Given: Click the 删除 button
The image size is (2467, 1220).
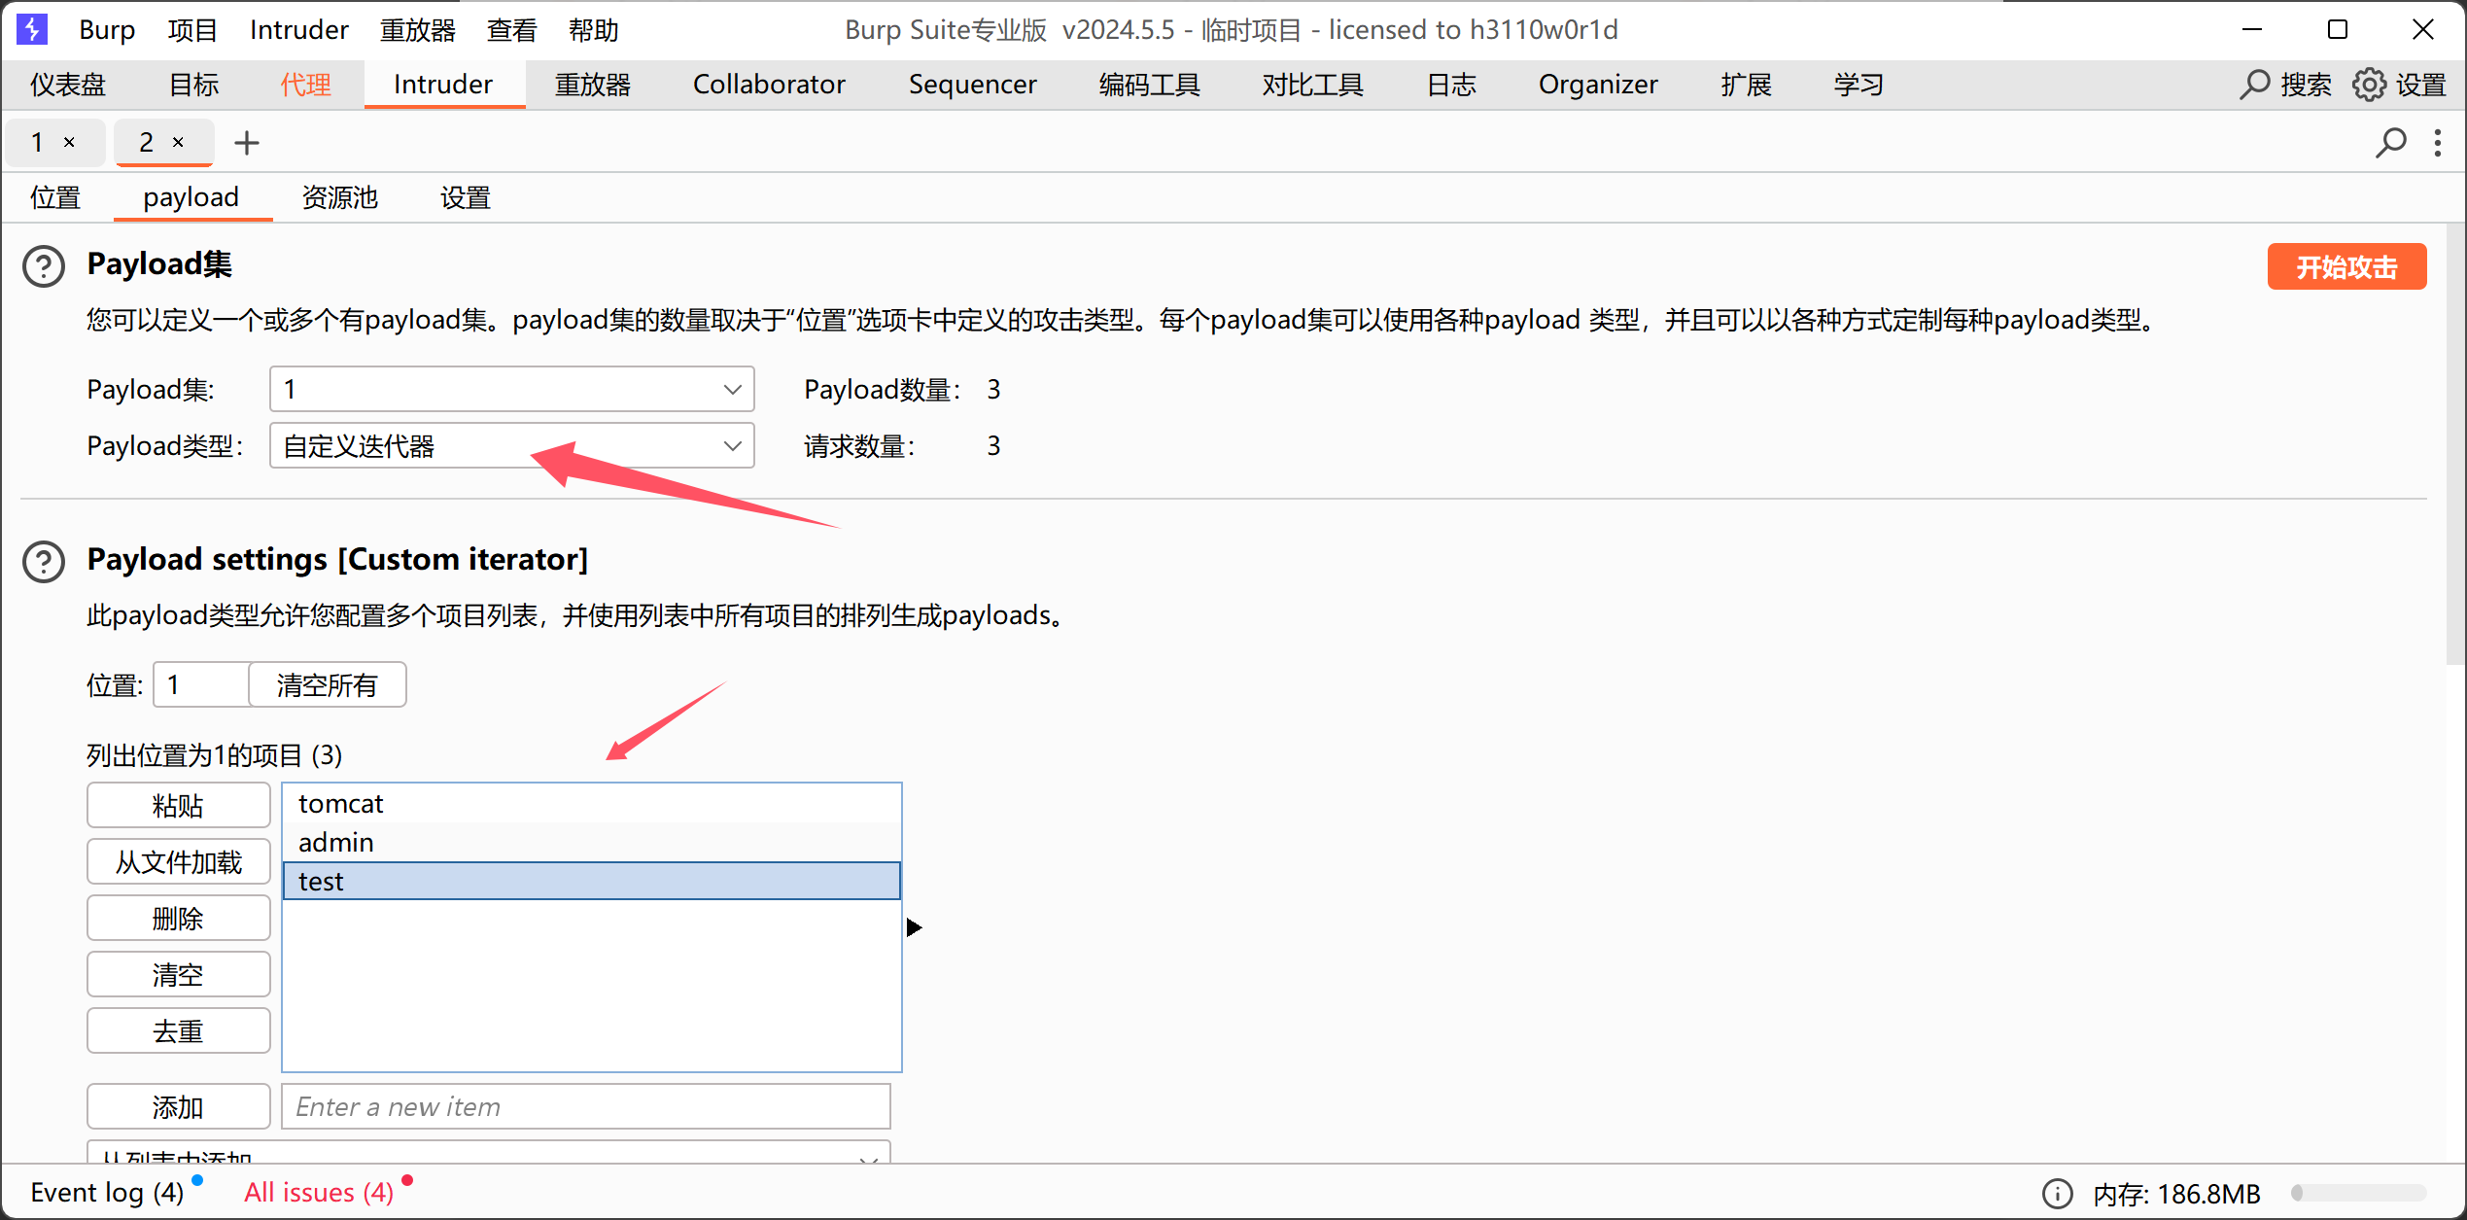Looking at the screenshot, I should (178, 919).
